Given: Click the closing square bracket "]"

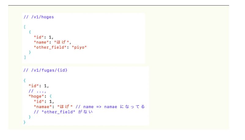Looking at the screenshot, I should tap(24, 57).
